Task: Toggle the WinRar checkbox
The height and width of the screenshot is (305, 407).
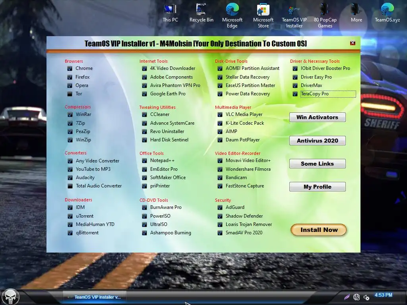Action: point(70,114)
